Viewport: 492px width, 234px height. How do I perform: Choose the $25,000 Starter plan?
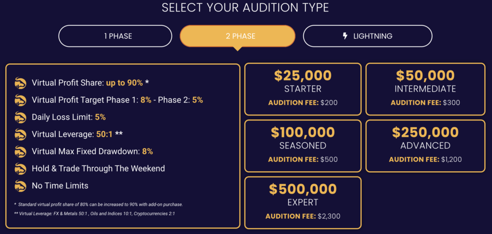click(303, 89)
